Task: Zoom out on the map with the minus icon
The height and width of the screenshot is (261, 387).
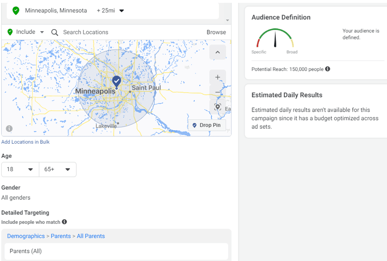Action: pos(217,92)
